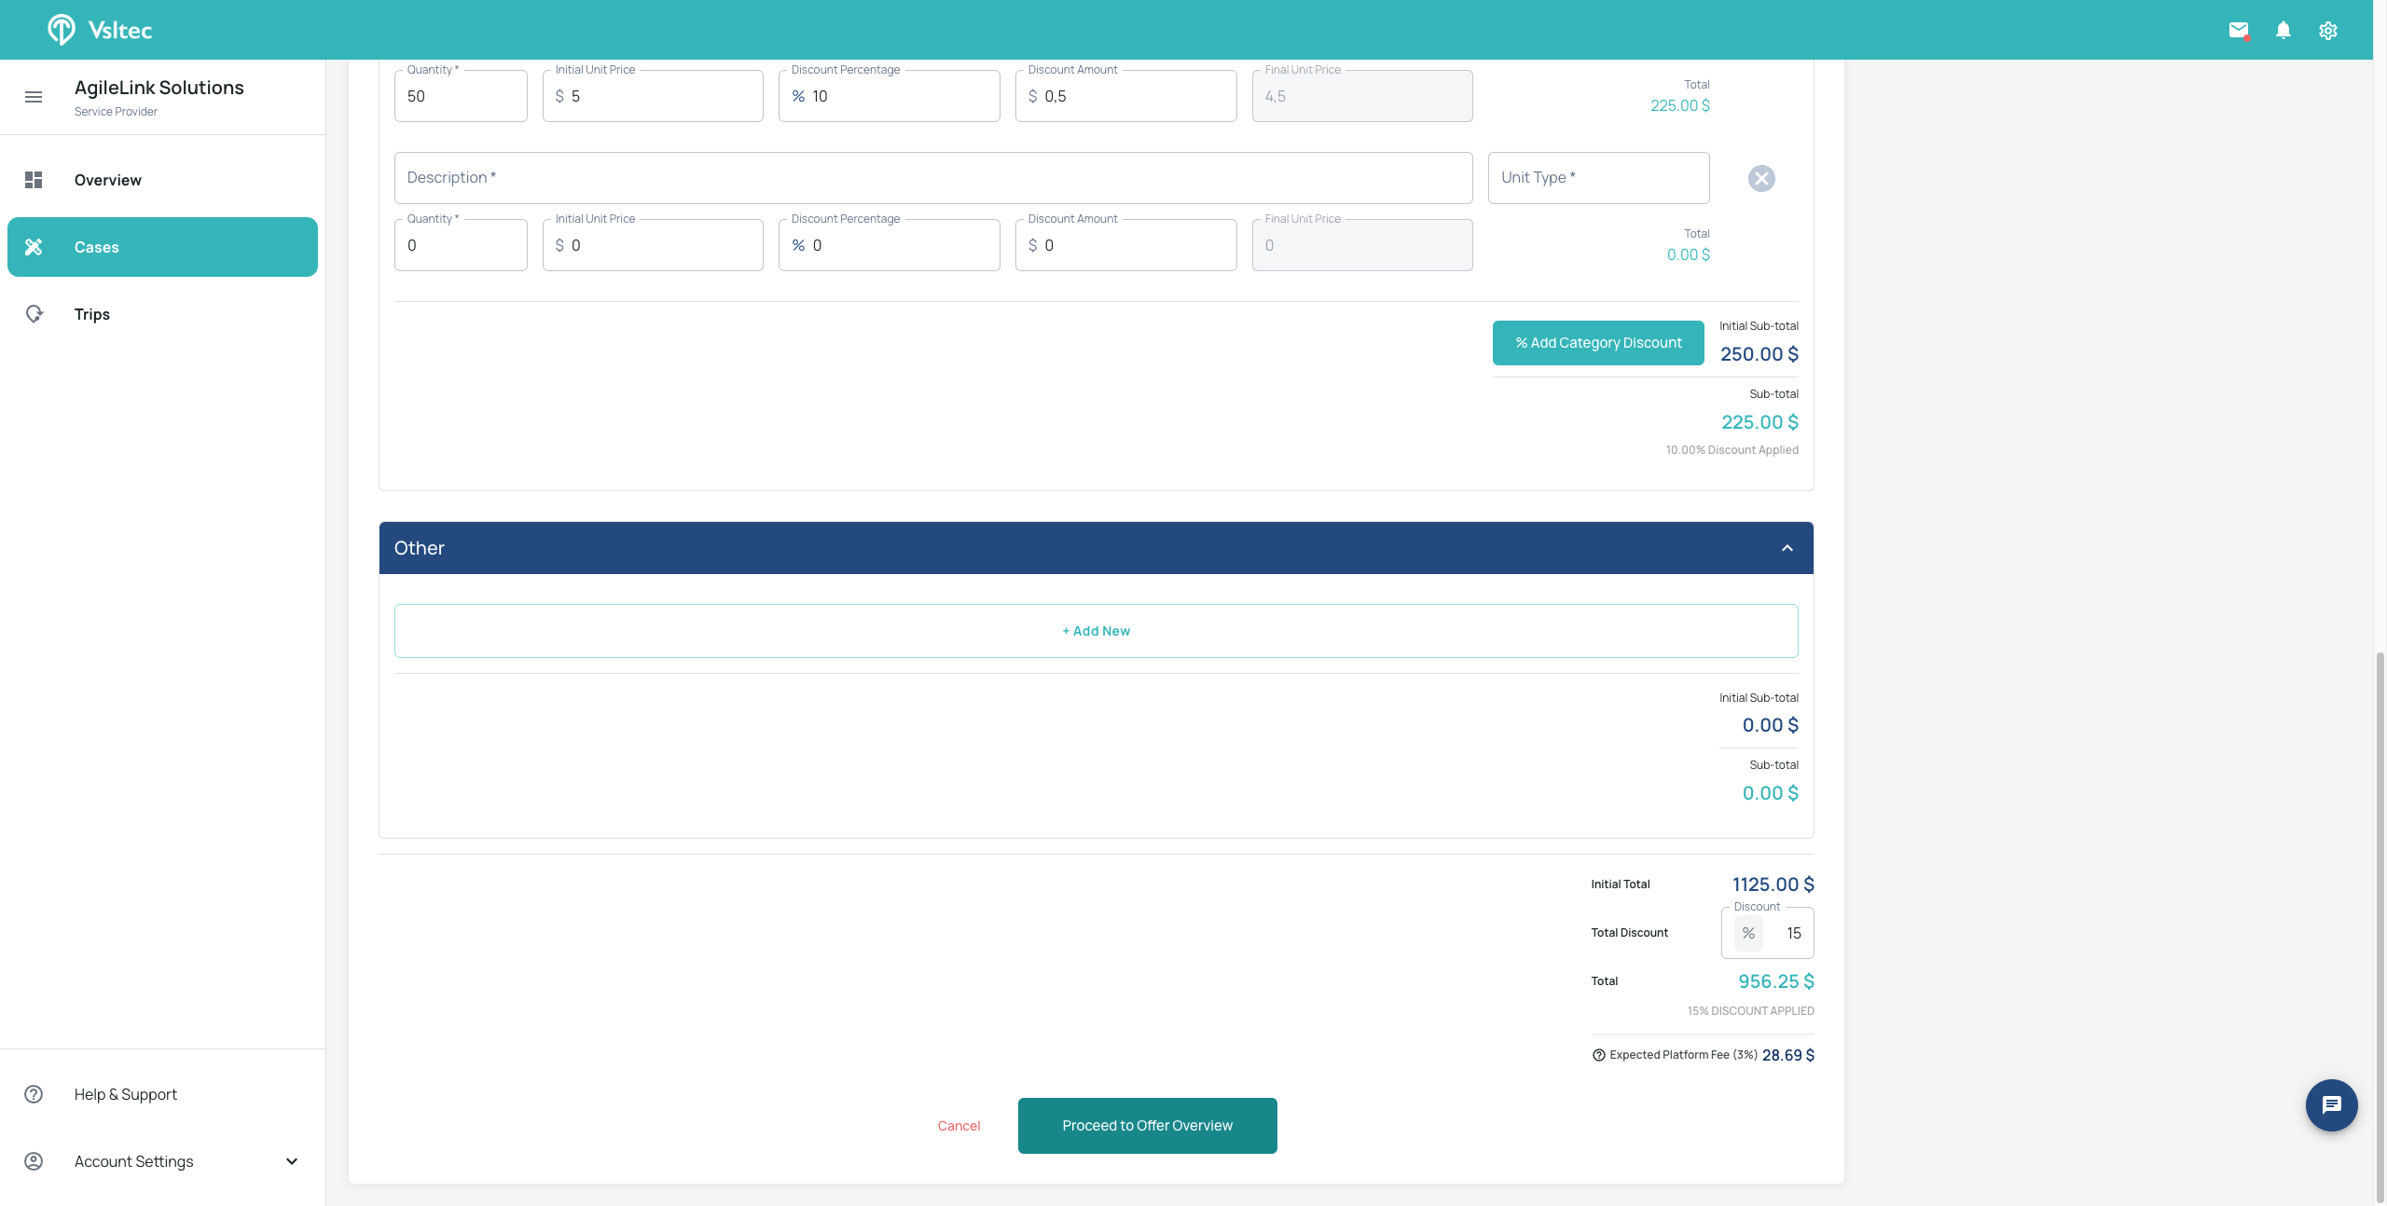Click the Vsltec logo
The image size is (2387, 1206).
pos(100,30)
